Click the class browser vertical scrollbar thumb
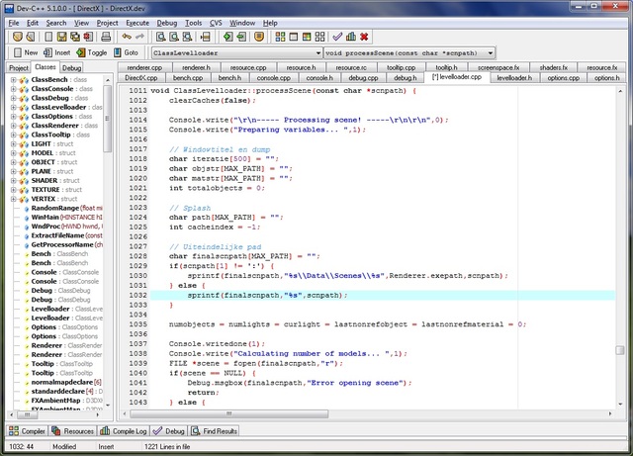633x456 pixels. pyautogui.click(x=107, y=119)
